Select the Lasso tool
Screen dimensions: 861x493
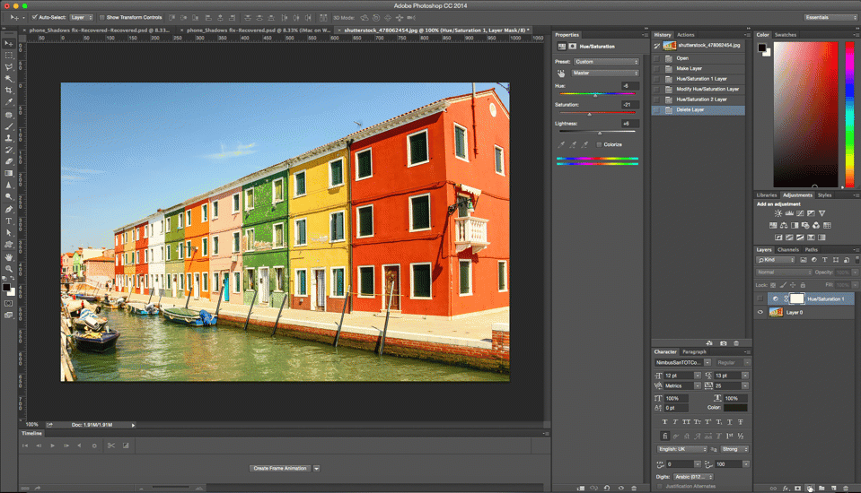(9, 67)
